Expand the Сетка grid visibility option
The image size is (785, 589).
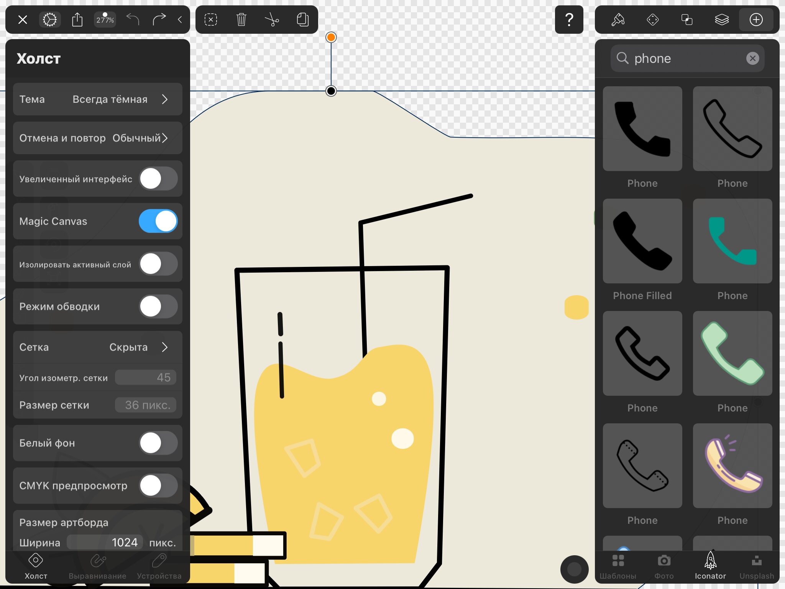click(x=98, y=347)
